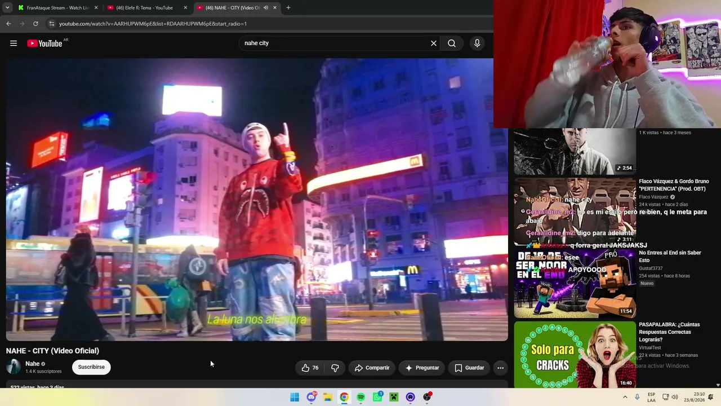Viewport: 721px width, 406px height.
Task: Click the taskbar microphone tray icon
Action: [x=637, y=397]
